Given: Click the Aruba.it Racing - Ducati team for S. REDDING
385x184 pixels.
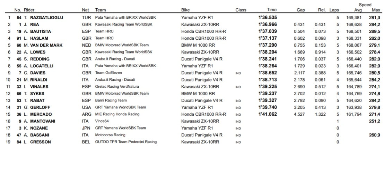Looking at the screenshot, I should point(115,59).
